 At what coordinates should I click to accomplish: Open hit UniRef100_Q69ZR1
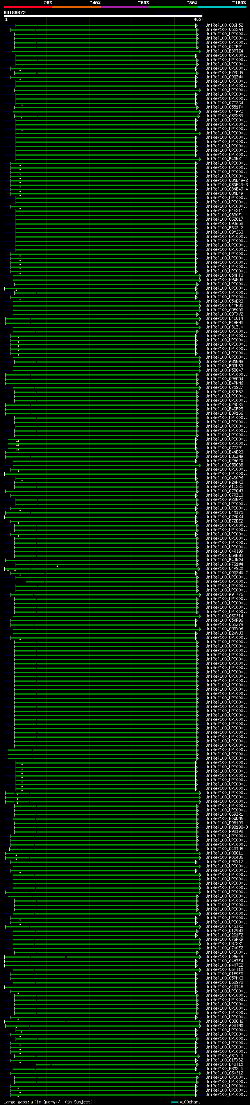224,815
